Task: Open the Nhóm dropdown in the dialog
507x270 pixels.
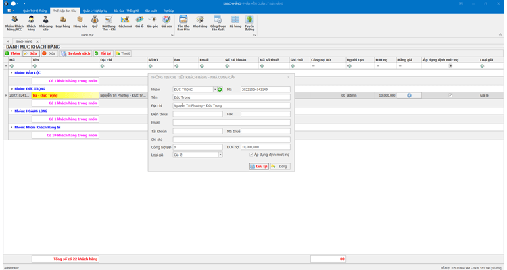Action: pos(215,89)
